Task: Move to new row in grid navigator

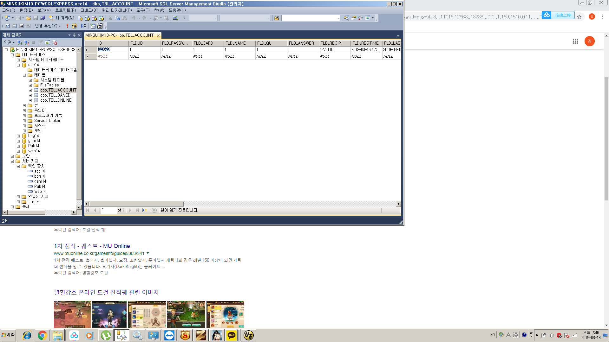Action: (x=145, y=210)
